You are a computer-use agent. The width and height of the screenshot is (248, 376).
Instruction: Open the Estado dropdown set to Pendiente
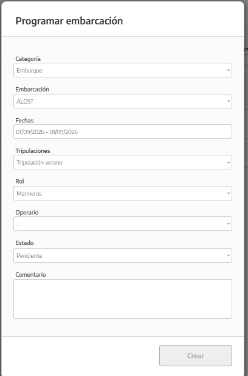tap(123, 255)
